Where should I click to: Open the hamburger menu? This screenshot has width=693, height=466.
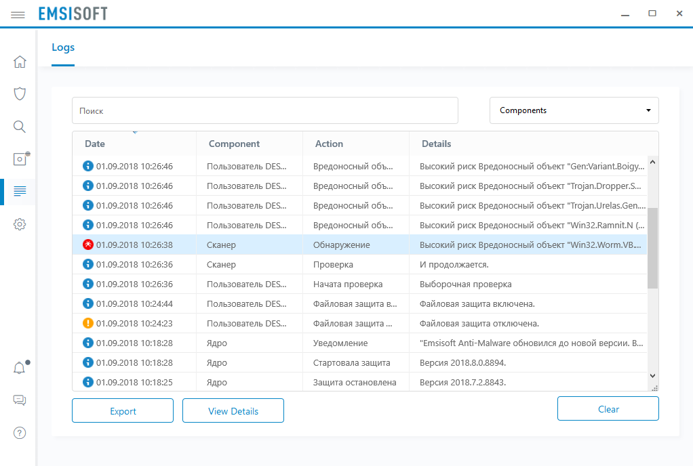18,14
